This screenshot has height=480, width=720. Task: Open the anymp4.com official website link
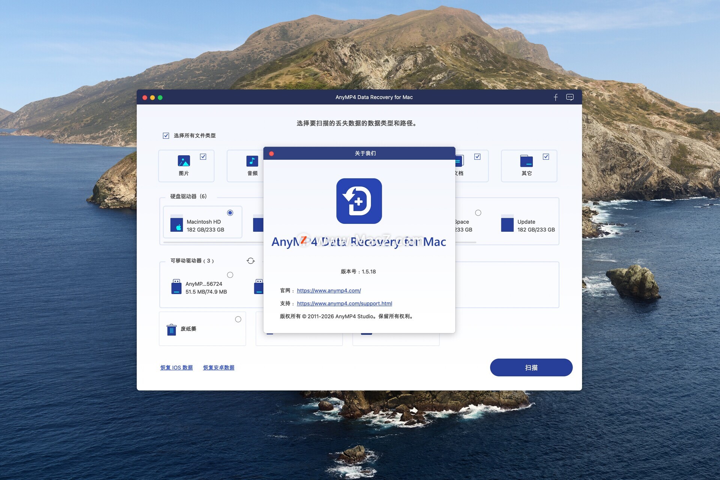pyautogui.click(x=329, y=291)
